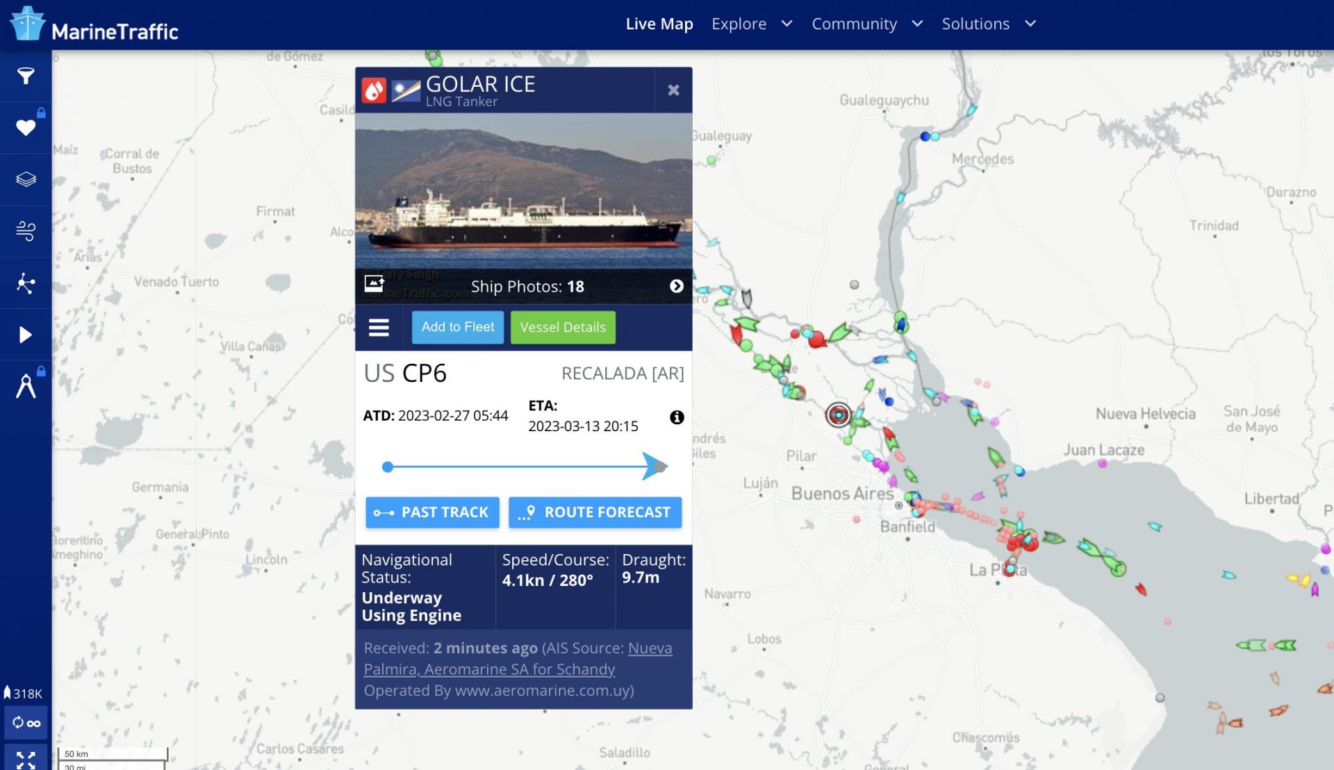Image resolution: width=1334 pixels, height=770 pixels.
Task: Show the vessel's Past Track
Action: pyautogui.click(x=432, y=512)
